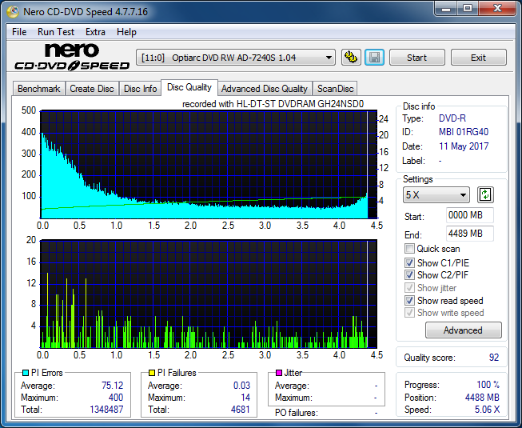Click the Progress value 100 %
The image size is (522, 428).
click(x=488, y=385)
